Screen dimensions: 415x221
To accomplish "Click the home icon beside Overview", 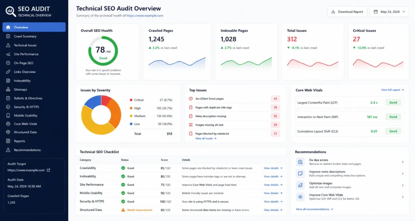I will click(x=8, y=27).
